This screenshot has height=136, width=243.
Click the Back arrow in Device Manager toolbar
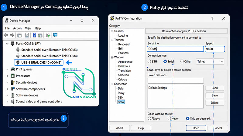click(6, 35)
